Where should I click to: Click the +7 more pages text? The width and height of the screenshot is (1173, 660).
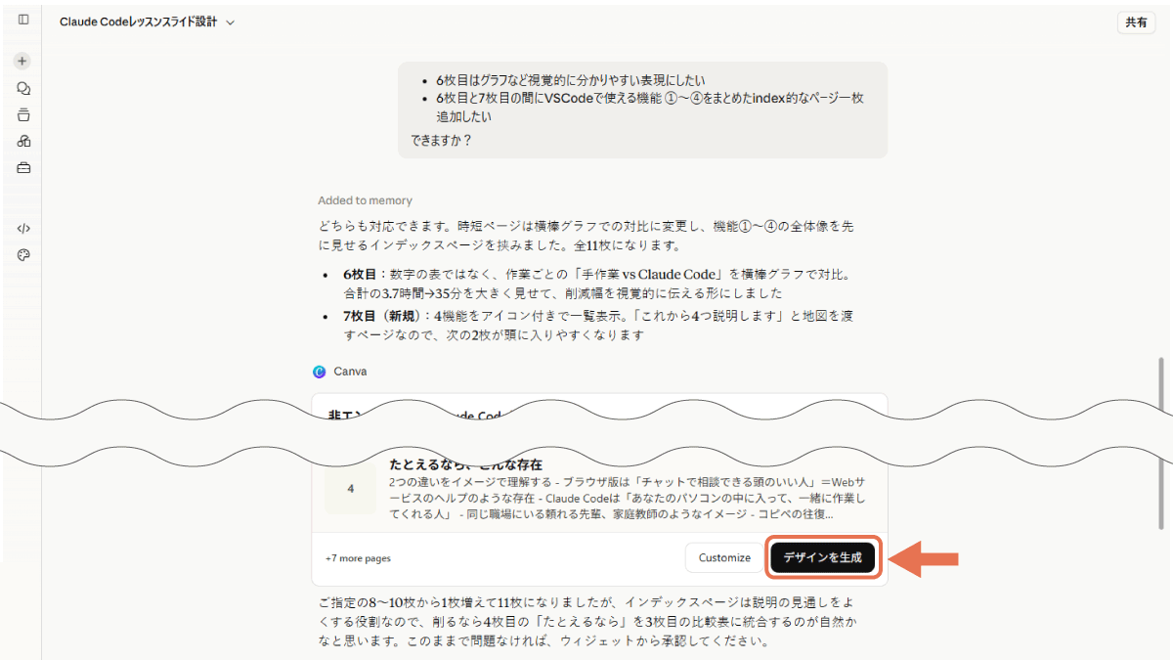point(358,558)
